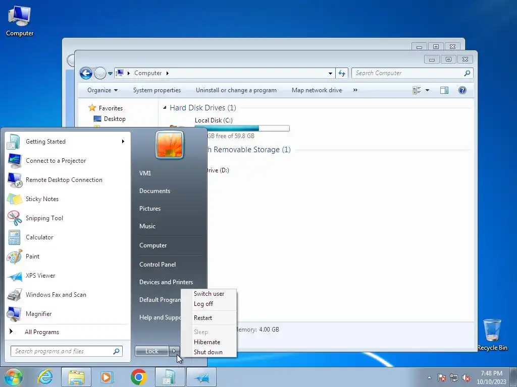The image size is (517, 387).
Task: Select the Computer desktop icon
Action: click(20, 20)
